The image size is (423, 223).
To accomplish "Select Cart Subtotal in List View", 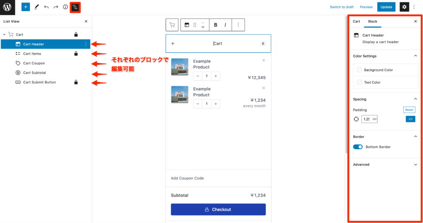I will coord(45,73).
